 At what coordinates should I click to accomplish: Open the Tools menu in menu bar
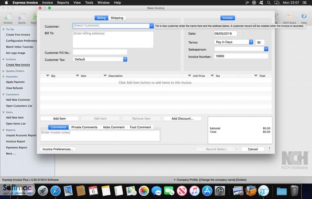89,3
